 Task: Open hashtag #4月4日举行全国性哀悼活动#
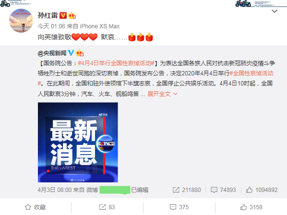[x=116, y=63]
